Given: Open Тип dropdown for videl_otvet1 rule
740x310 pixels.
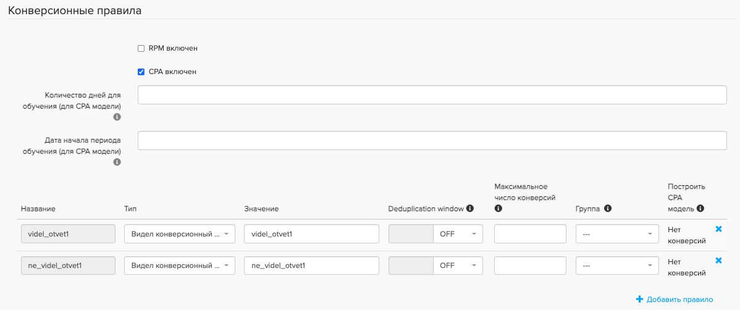Looking at the screenshot, I should (179, 234).
